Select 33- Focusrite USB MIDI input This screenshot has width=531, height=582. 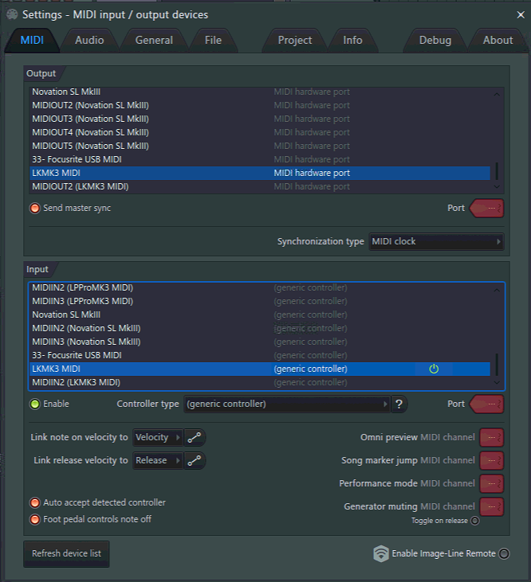tap(260, 355)
